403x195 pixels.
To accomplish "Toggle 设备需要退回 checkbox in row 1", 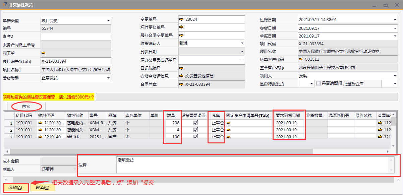I will pyautogui.click(x=195, y=123).
